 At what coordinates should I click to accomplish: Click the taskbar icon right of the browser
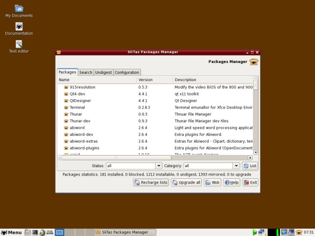[x=50, y=232]
